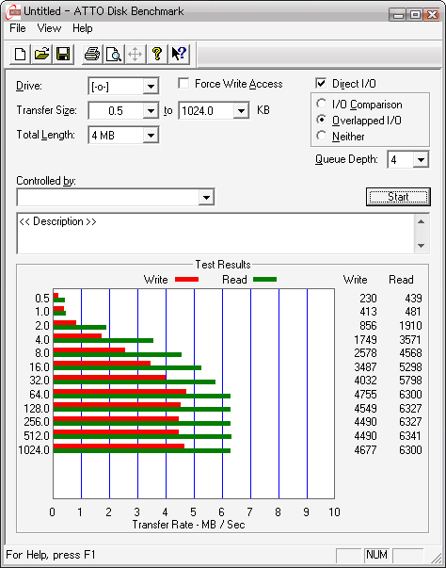Image resolution: width=446 pixels, height=568 pixels.
Task: Activate context help arrow-question icon
Action: pos(179,55)
